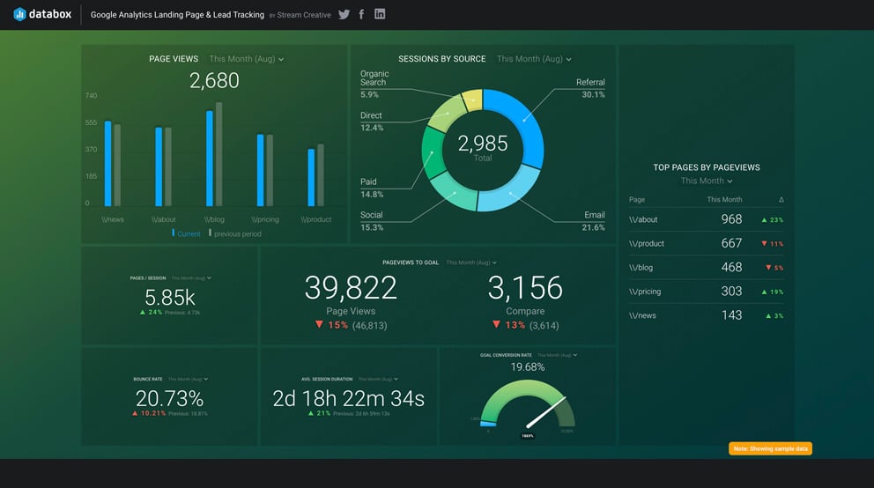
Task: Expand Top Pages This Month dropdown
Action: (707, 181)
